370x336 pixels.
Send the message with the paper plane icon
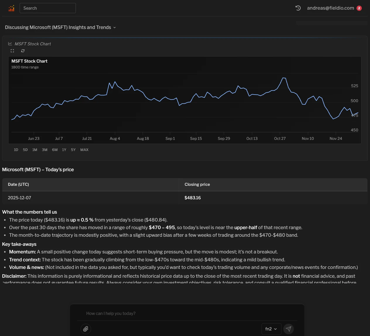(x=289, y=329)
